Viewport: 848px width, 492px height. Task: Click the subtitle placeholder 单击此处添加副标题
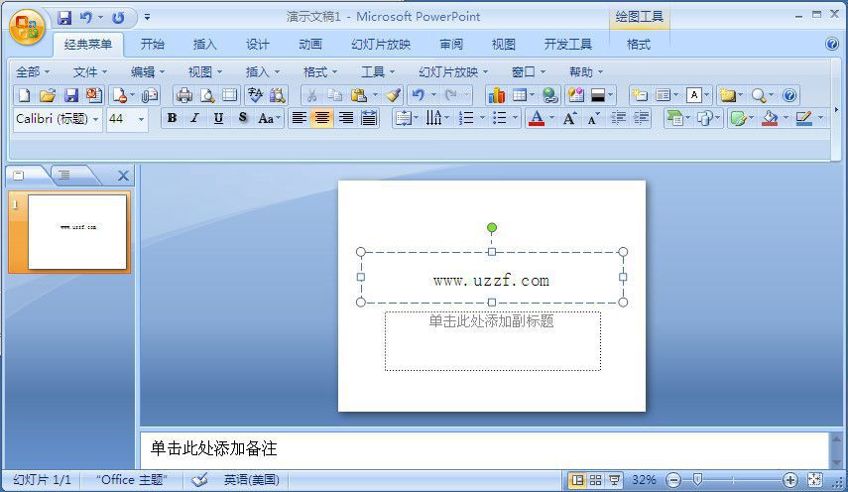point(492,341)
